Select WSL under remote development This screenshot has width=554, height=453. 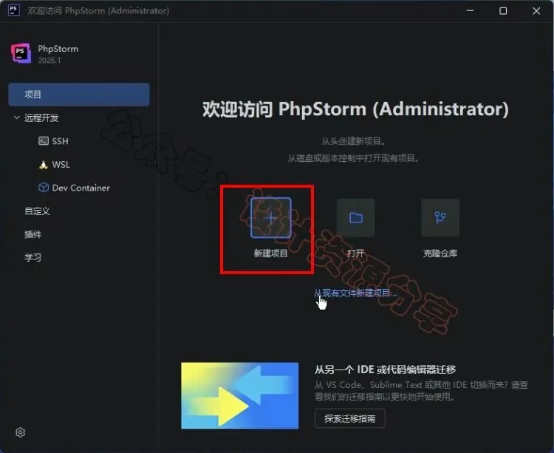tap(61, 165)
